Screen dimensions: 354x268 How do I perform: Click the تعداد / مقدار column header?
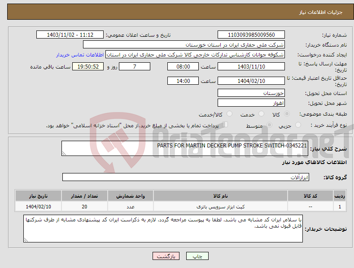click(84, 196)
